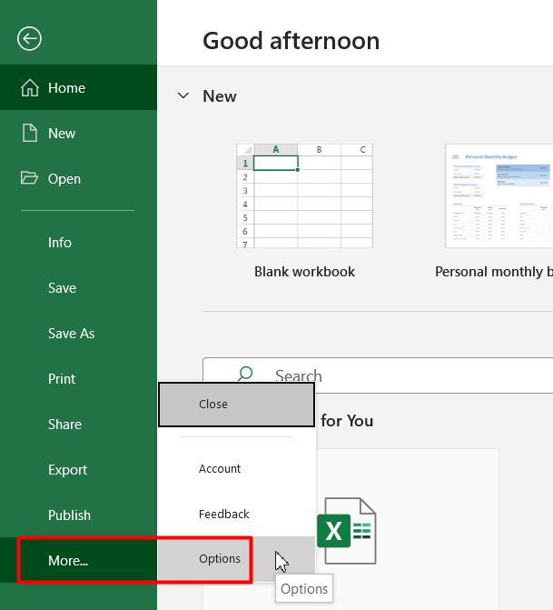The image size is (553, 610).
Task: Click the Blank workbook caption
Action: coord(305,272)
